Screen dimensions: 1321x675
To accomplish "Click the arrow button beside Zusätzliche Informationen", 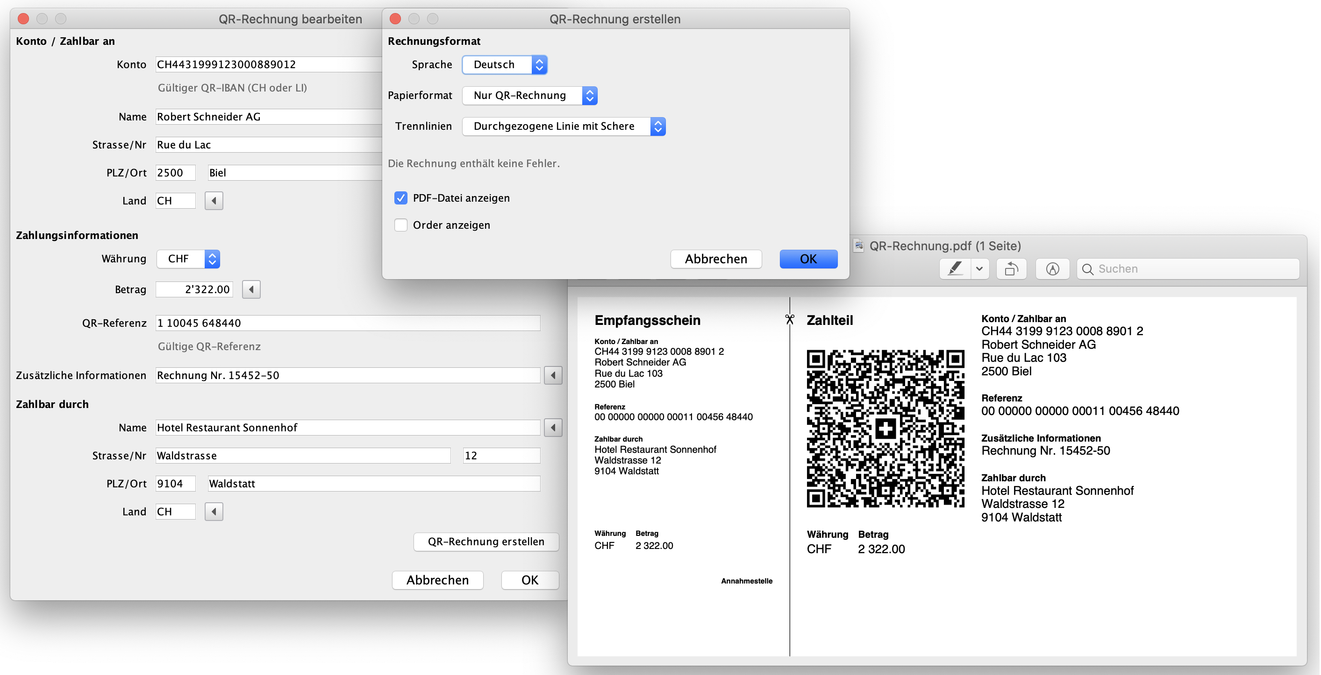I will click(x=553, y=375).
